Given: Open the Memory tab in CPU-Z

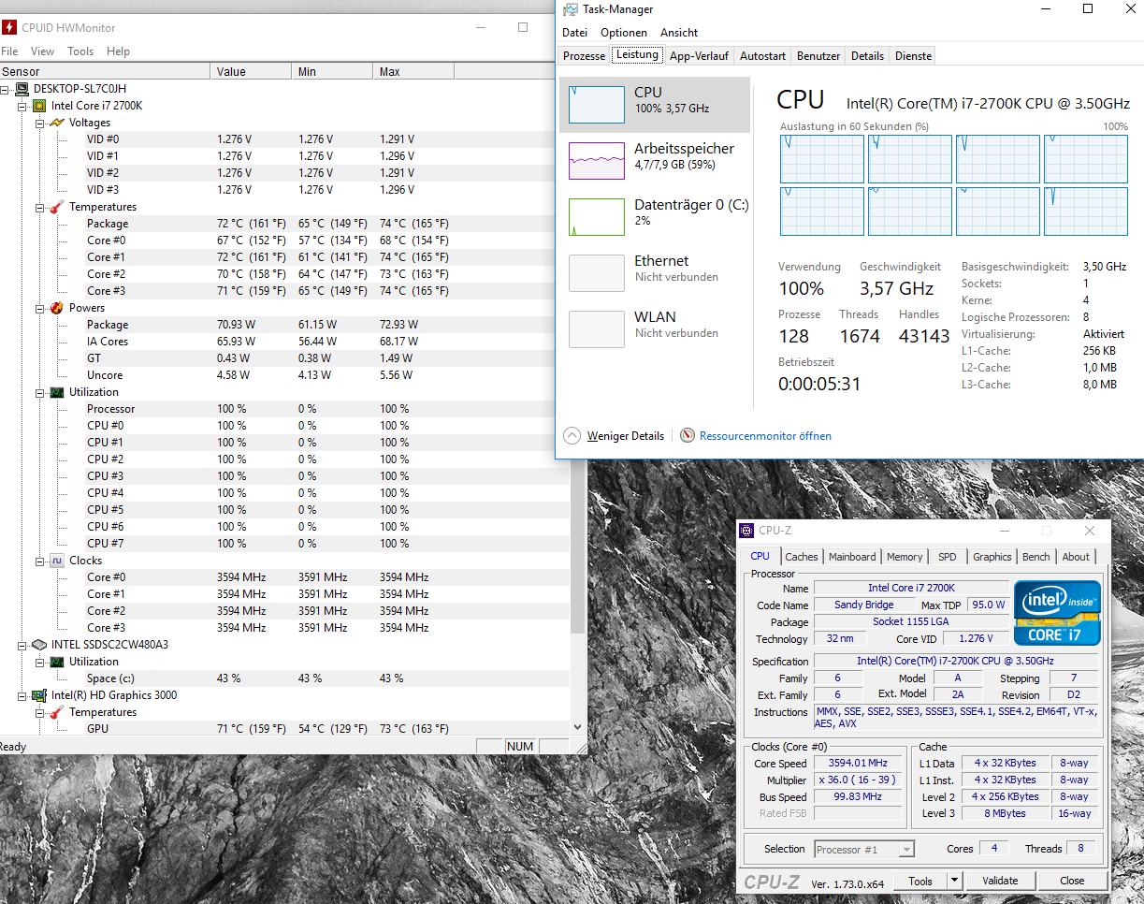Looking at the screenshot, I should click(x=905, y=557).
